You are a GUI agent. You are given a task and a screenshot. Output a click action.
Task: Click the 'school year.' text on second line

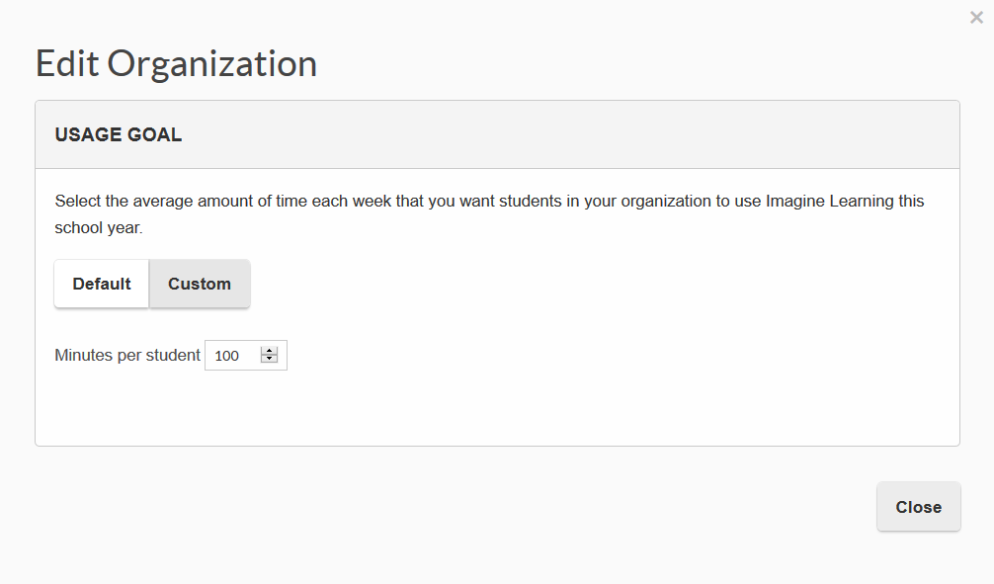99,227
